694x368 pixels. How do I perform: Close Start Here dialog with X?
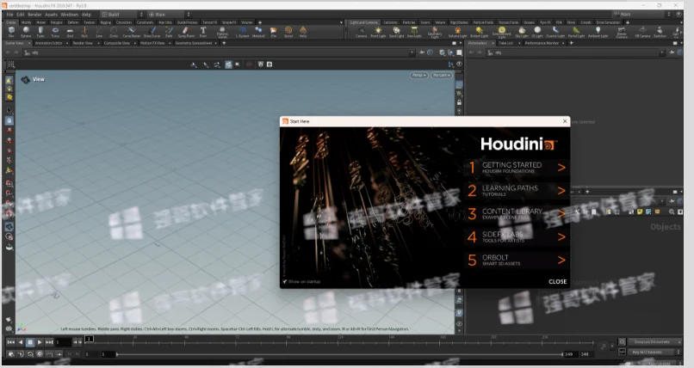(x=565, y=121)
